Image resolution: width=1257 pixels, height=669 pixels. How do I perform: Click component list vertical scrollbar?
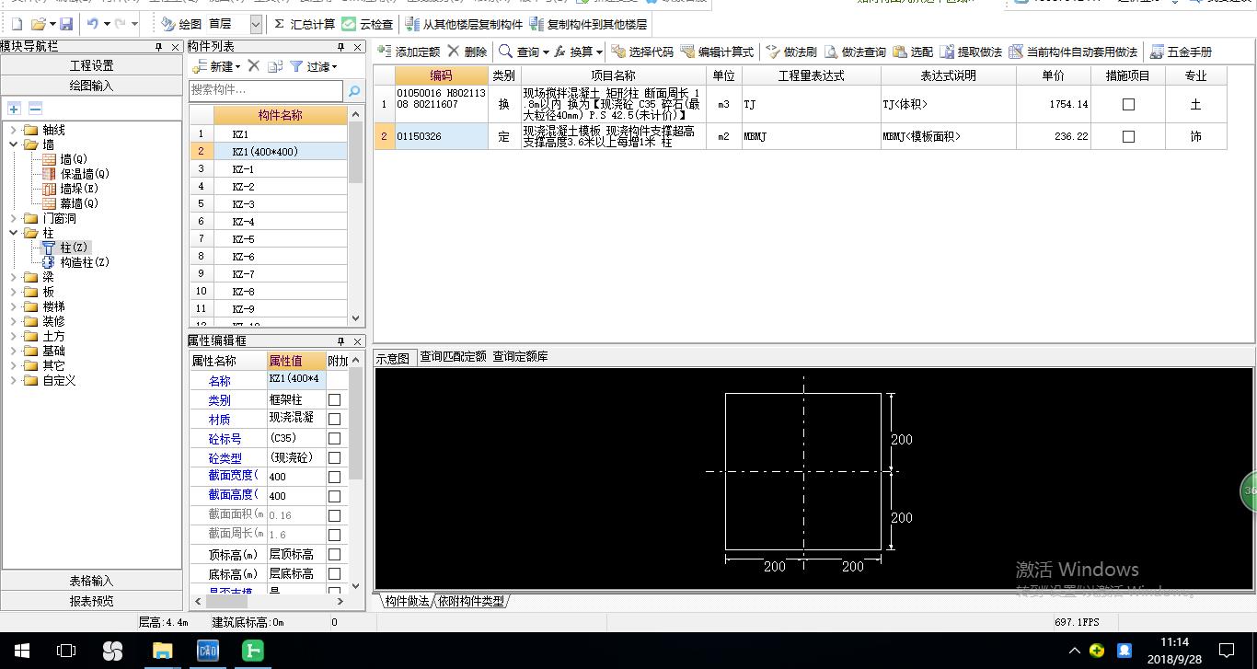pyautogui.click(x=355, y=152)
